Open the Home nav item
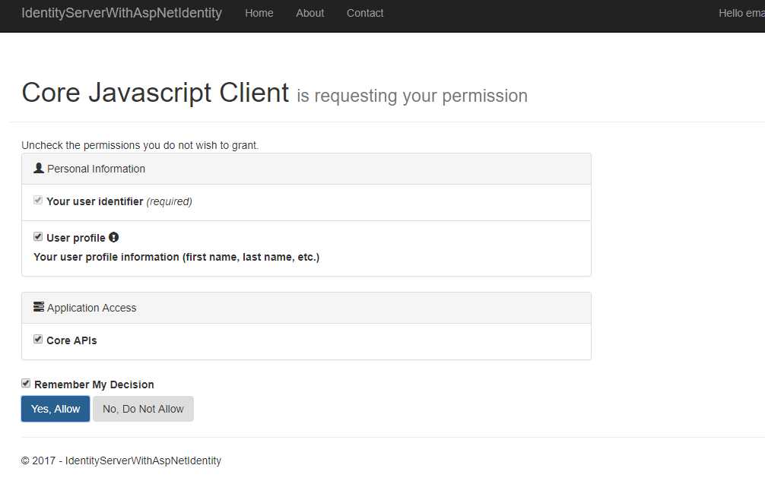 259,13
